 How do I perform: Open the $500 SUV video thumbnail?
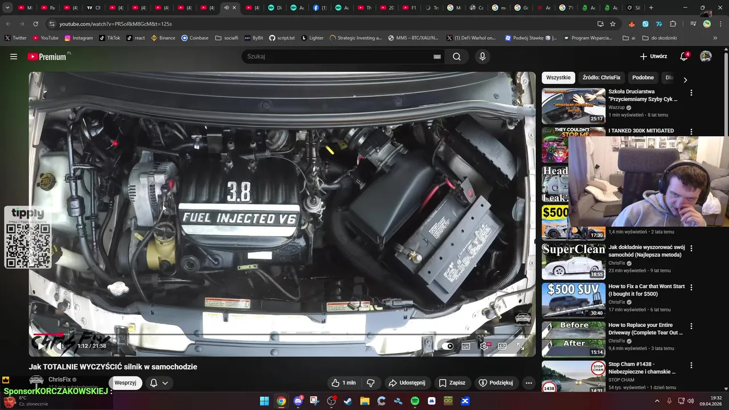[x=574, y=300]
